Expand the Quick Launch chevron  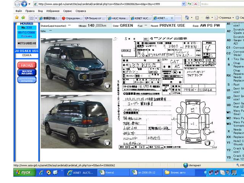coord(62,171)
